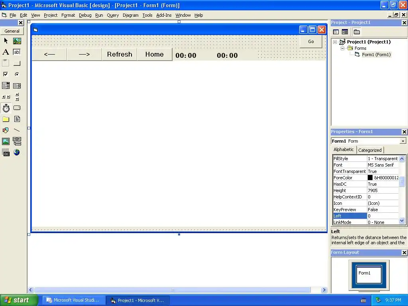Select the Timer control tool
Image resolution: width=408 pixels, height=306 pixels.
(x=6, y=108)
